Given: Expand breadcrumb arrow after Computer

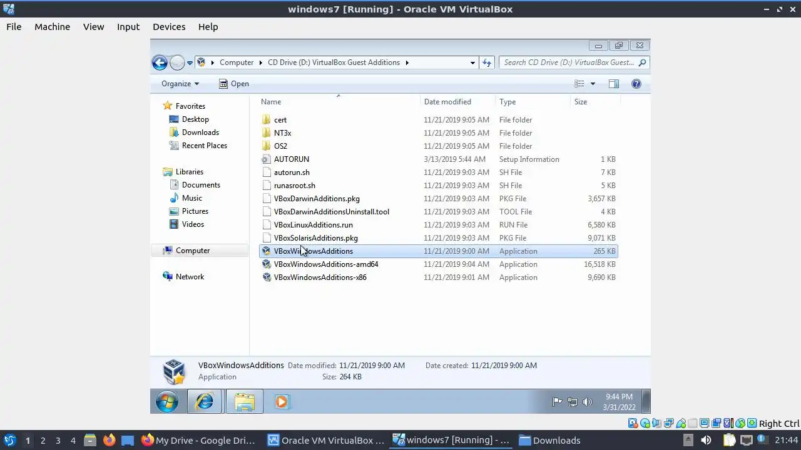Looking at the screenshot, I should tap(261, 62).
